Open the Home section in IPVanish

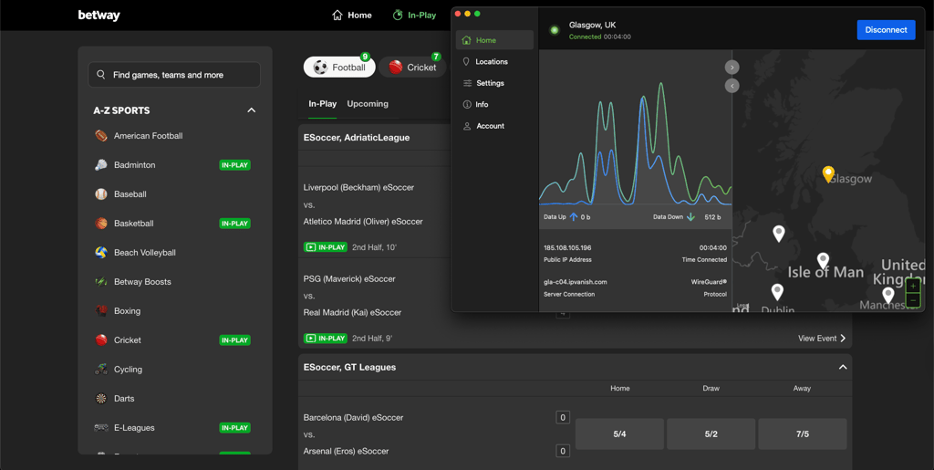494,40
